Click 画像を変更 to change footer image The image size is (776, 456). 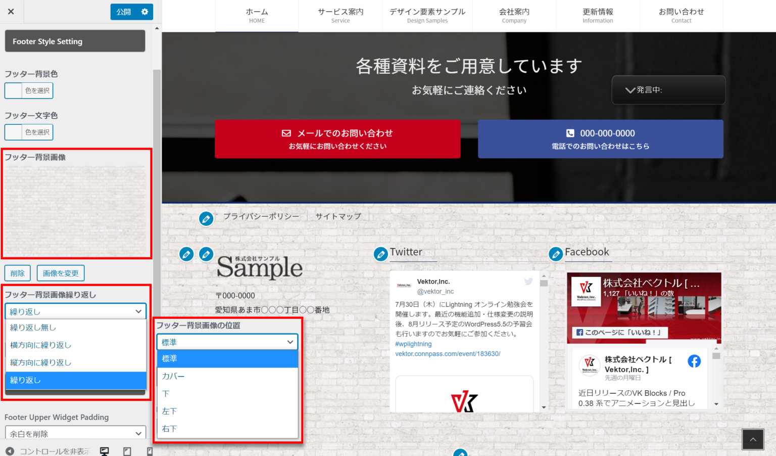[x=60, y=273]
